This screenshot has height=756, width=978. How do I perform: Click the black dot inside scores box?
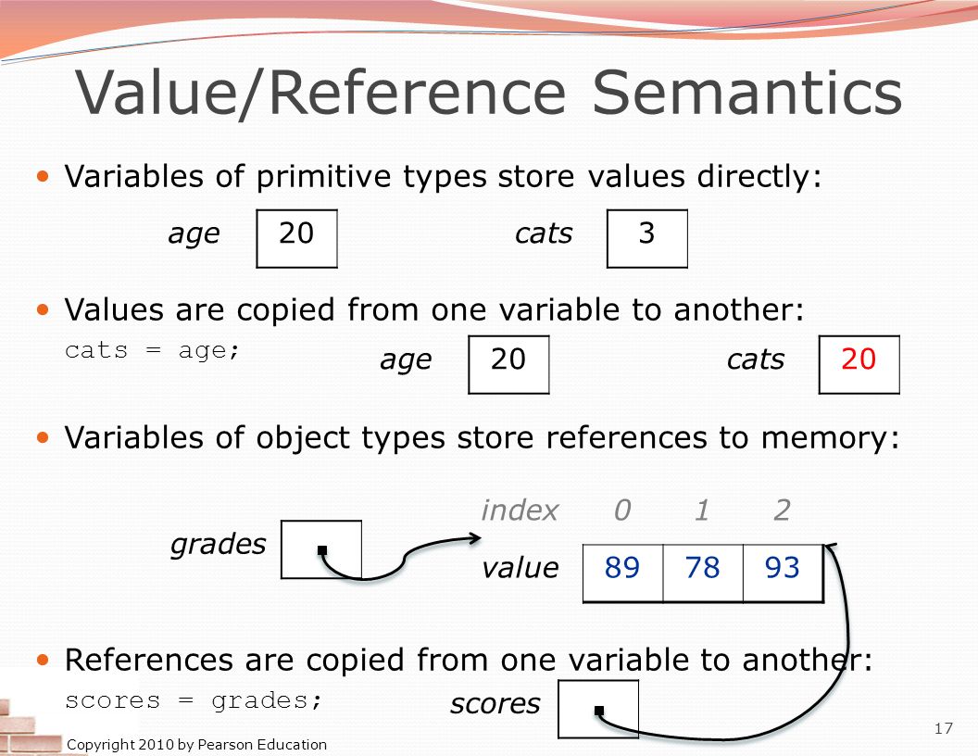point(599,711)
